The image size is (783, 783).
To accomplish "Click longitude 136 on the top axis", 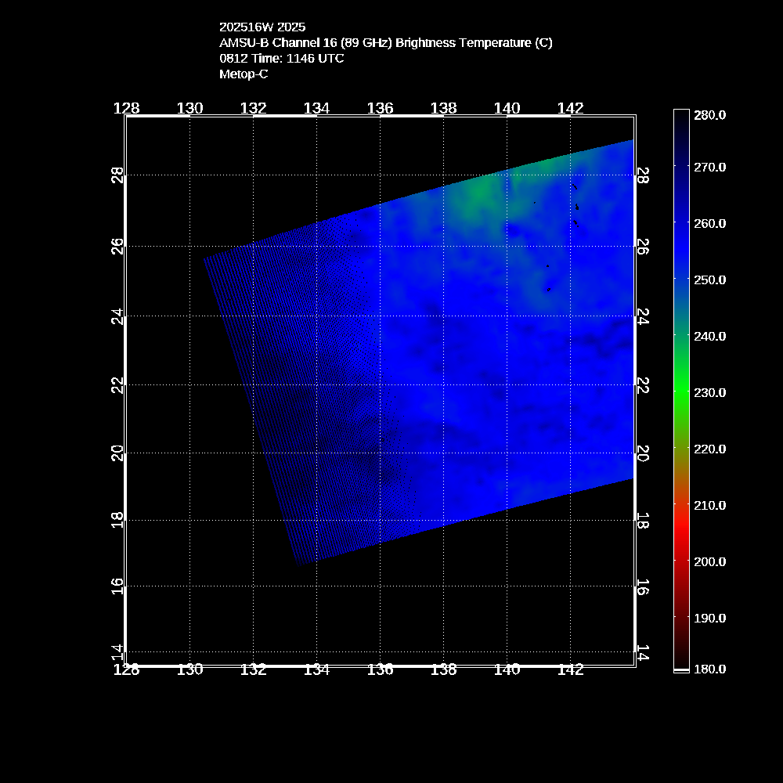I will [x=380, y=108].
